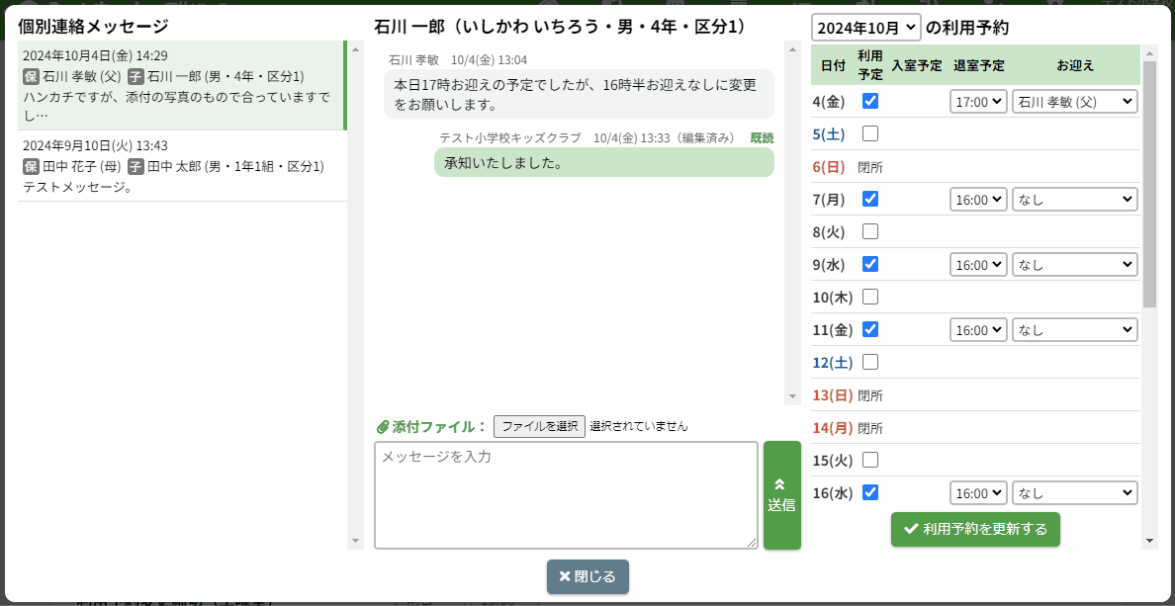Check the reservation box for 5(土)

point(870,133)
